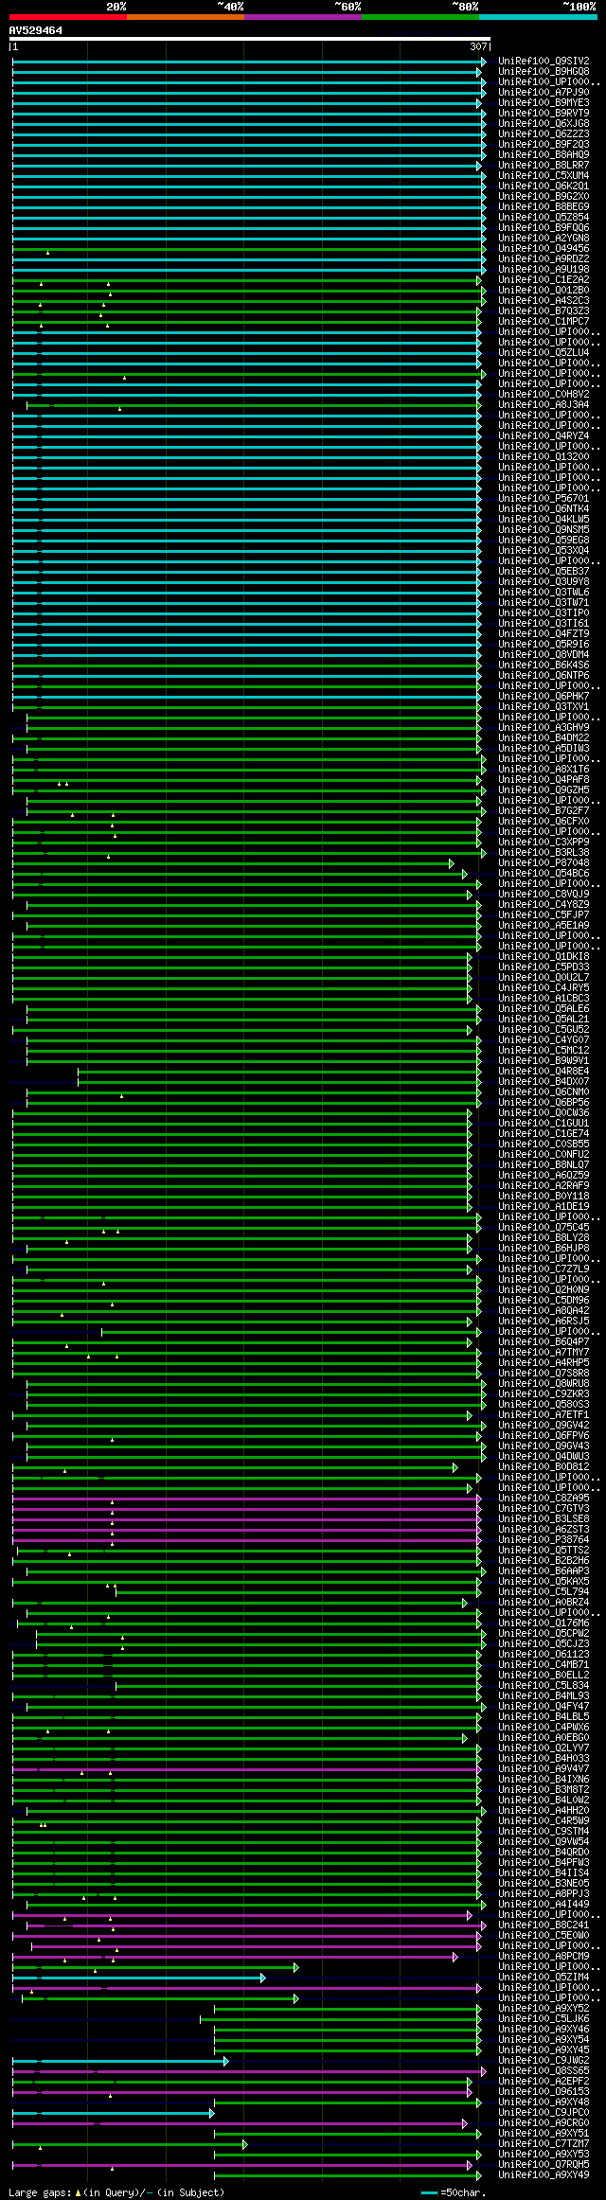Click hit label UniRef100_A1DE19
Image resolution: width=606 pixels, height=2200 pixels.
(544, 1207)
